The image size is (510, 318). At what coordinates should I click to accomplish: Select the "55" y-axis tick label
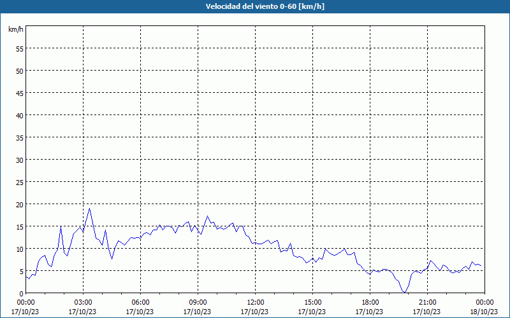click(20, 49)
